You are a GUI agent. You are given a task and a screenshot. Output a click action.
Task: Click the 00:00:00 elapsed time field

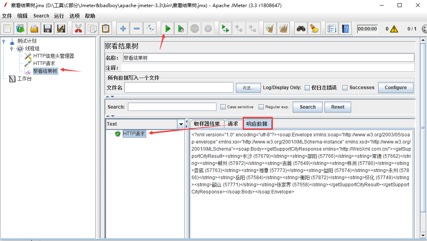tap(367, 29)
